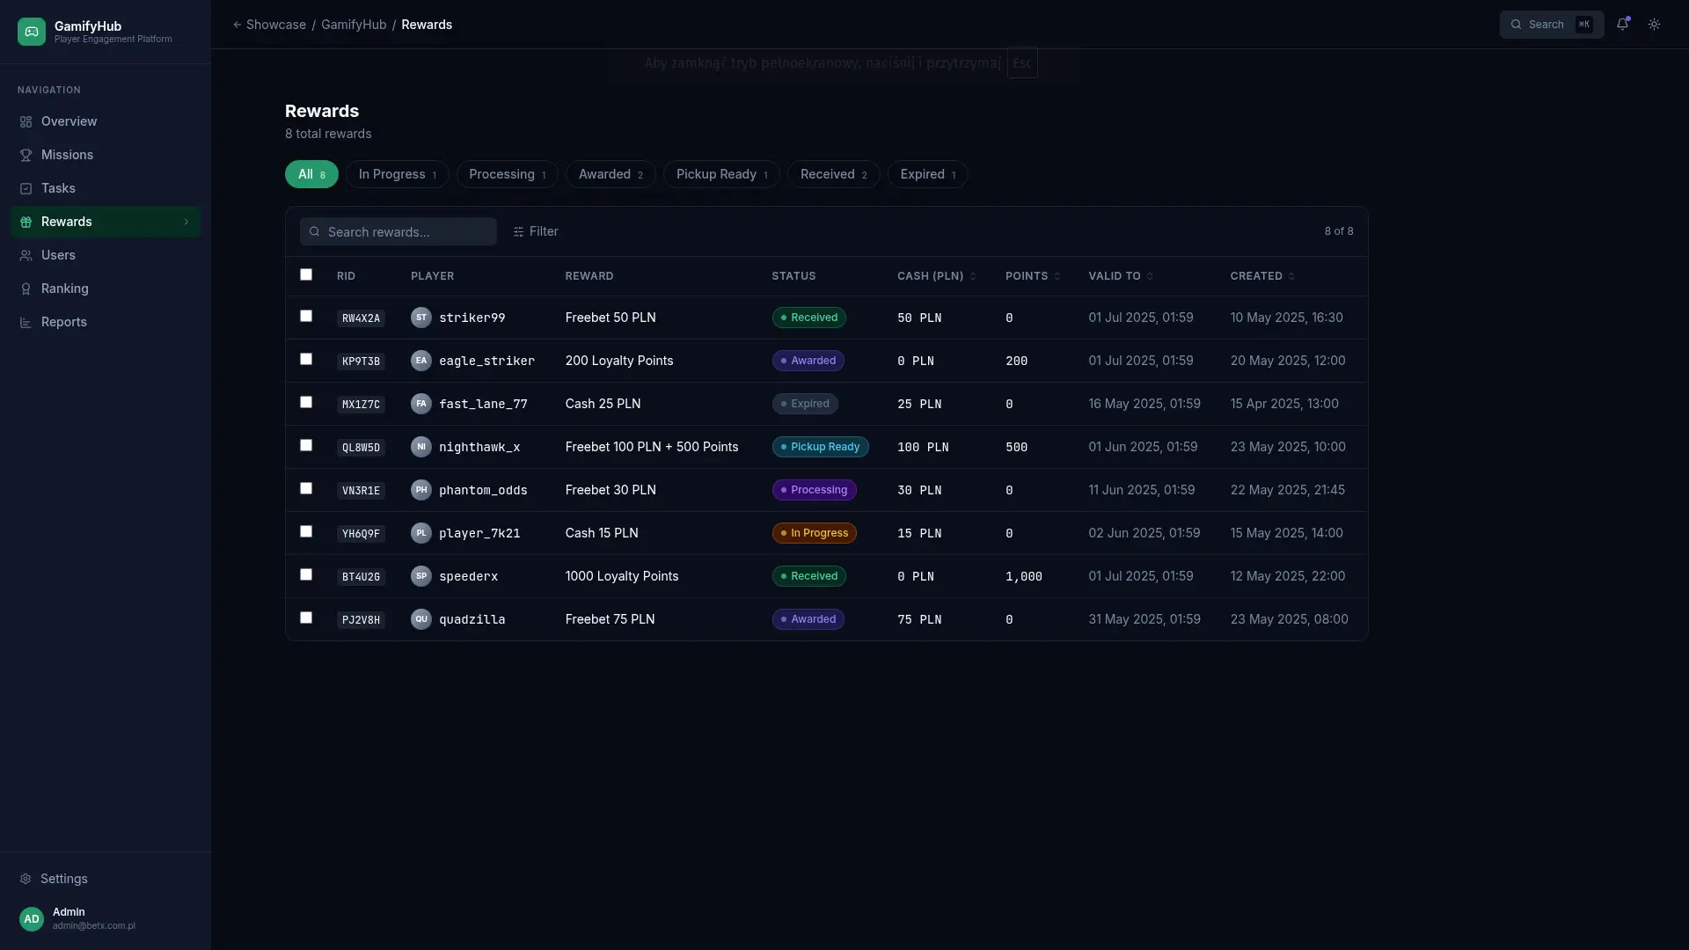The image size is (1689, 950).
Task: Click the back arrow before Showcase
Action: point(237,25)
